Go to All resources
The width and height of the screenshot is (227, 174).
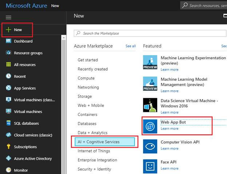point(25,65)
